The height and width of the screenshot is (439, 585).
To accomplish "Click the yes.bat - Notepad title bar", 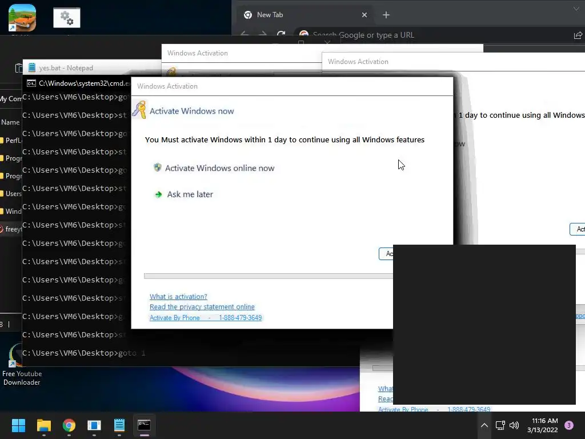I will pyautogui.click(x=92, y=68).
